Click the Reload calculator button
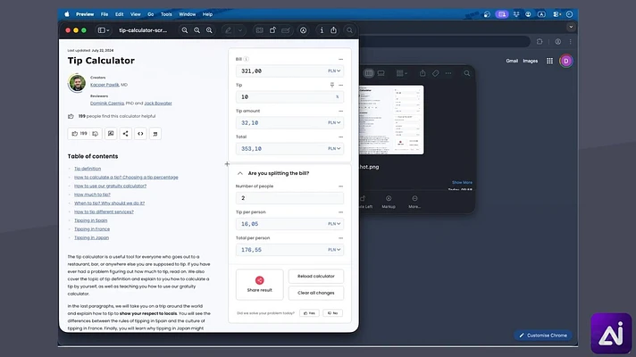 (x=316, y=276)
